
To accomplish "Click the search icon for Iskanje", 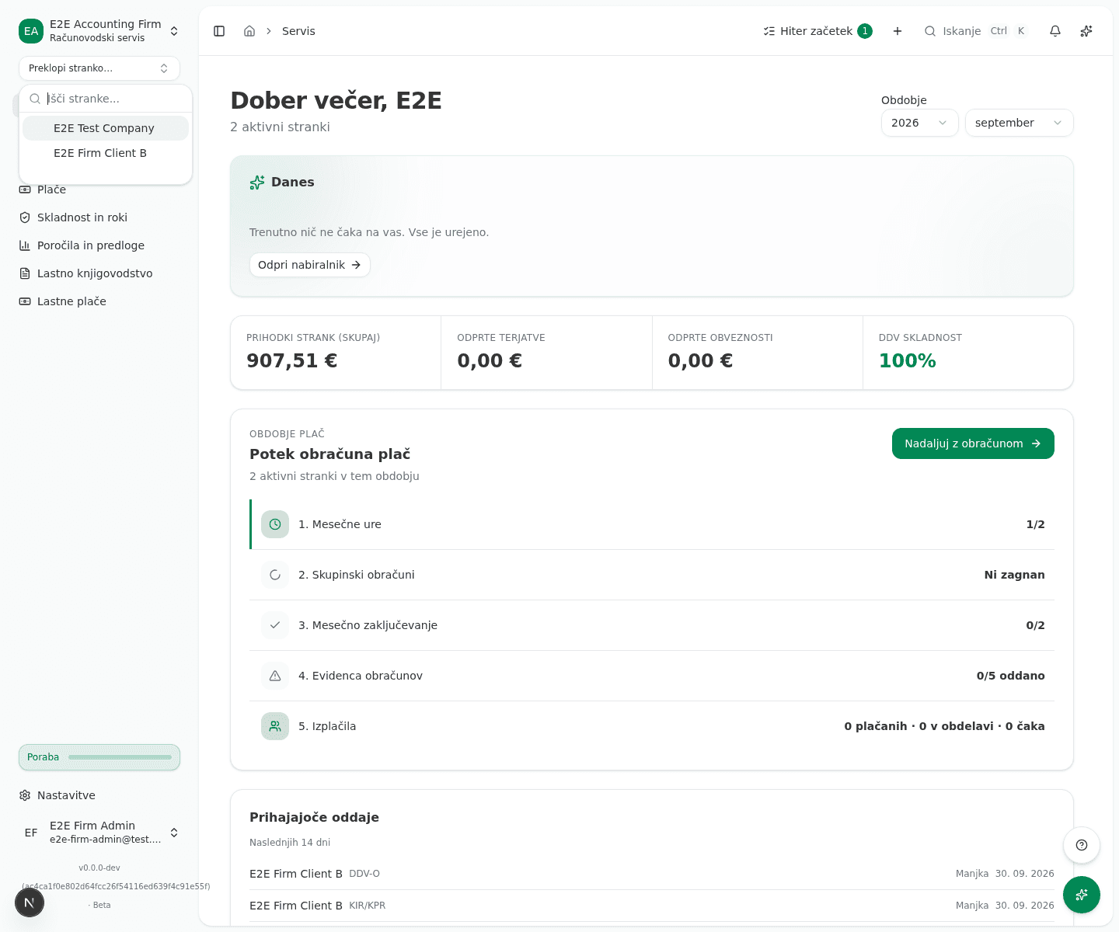I will click(x=930, y=31).
